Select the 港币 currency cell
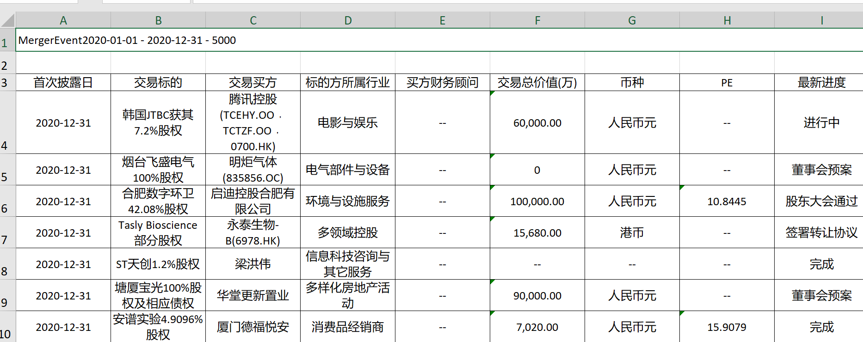The width and height of the screenshot is (863, 342). pyautogui.click(x=632, y=232)
